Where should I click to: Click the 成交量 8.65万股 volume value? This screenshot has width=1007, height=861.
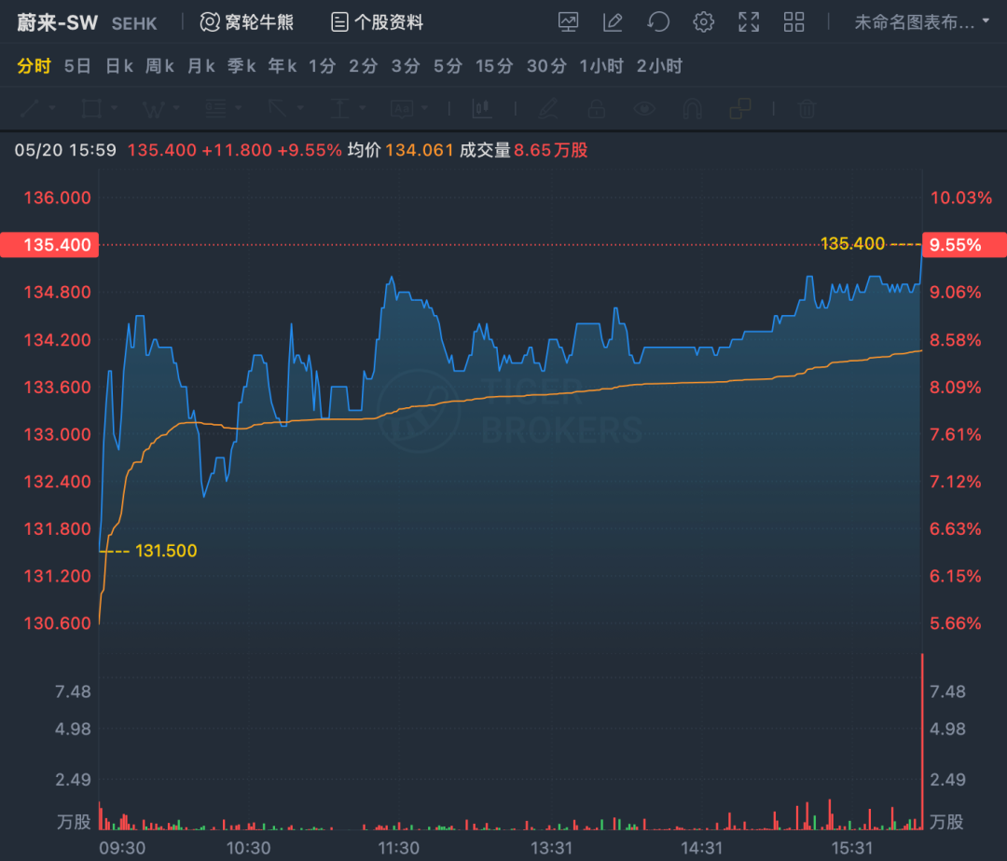pyautogui.click(x=550, y=150)
